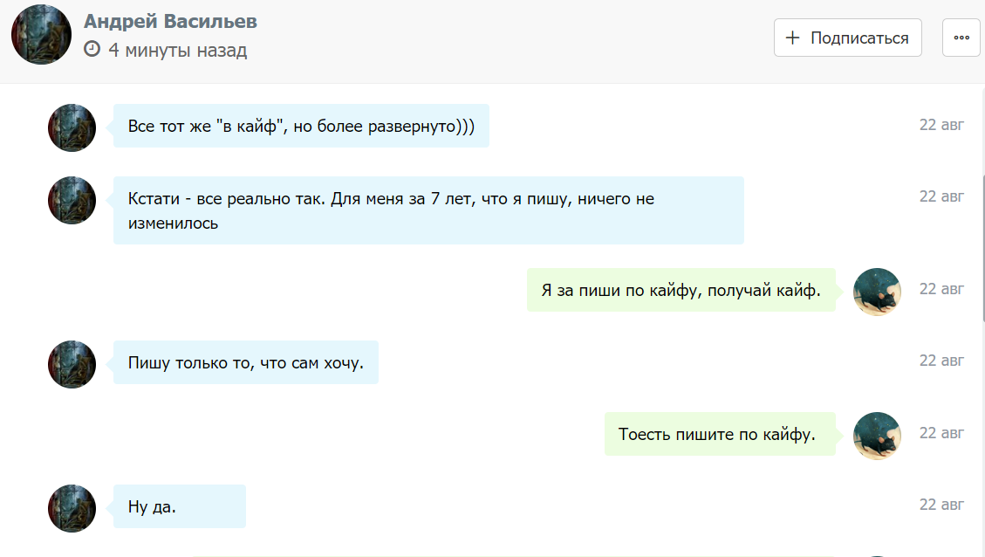Select the "Пишу только то, что сам хочу" bubble
Image resolution: width=985 pixels, height=557 pixels.
pyautogui.click(x=245, y=362)
